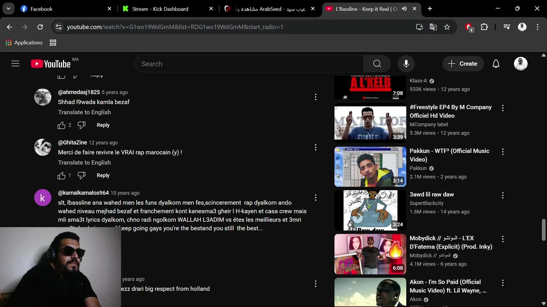View site information icon in address bar
The image size is (547, 307).
tap(59, 27)
